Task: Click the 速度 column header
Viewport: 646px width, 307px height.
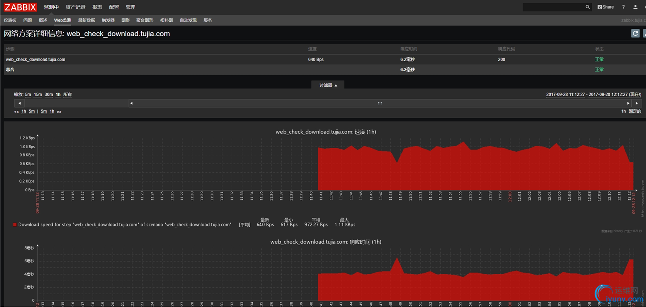Action: (312, 49)
